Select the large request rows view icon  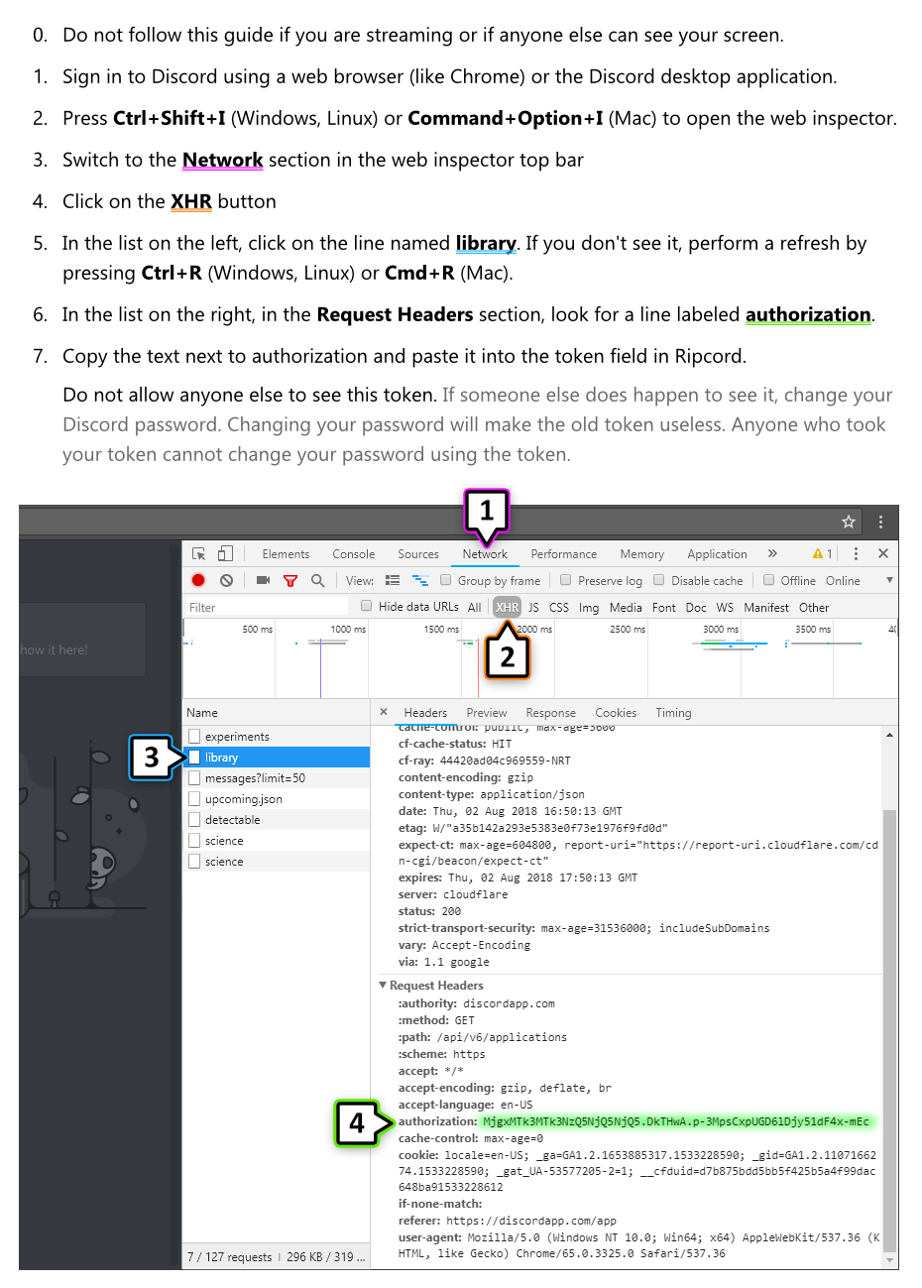pos(393,580)
